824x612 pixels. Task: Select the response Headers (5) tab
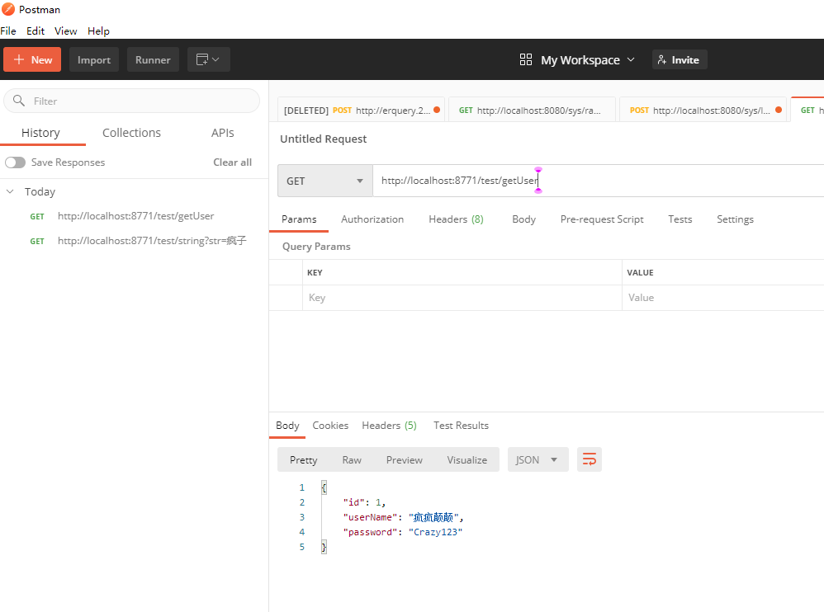tap(389, 426)
